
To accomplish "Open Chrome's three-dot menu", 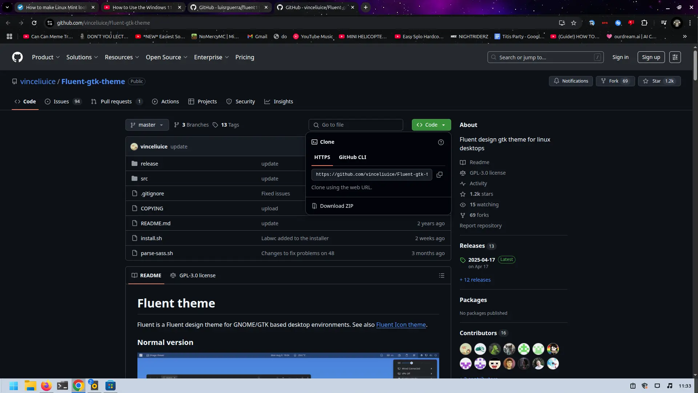I will 690,23.
